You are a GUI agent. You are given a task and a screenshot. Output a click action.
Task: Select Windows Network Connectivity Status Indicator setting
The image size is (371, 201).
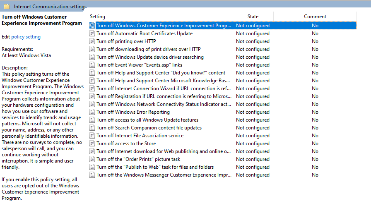(x=164, y=104)
